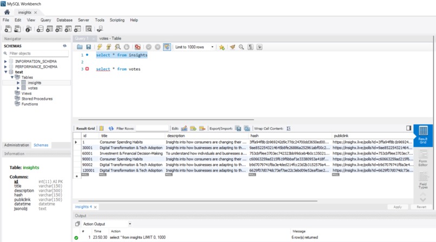The height and width of the screenshot is (242, 436).
Task: Type in the Filter objects field
Action: pos(38,53)
